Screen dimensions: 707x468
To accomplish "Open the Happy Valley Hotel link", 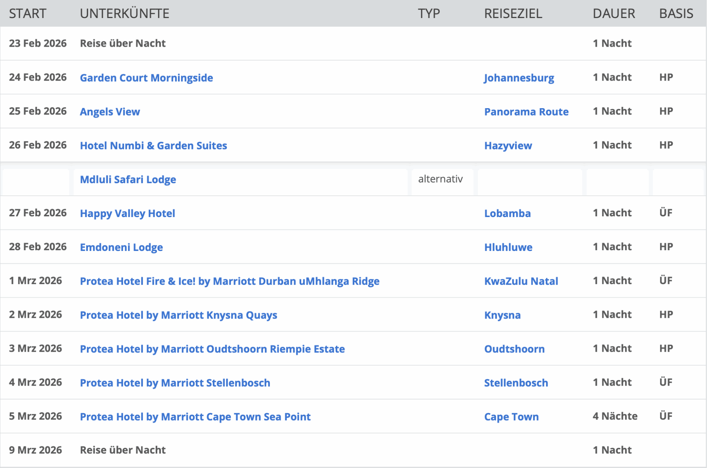I will click(127, 213).
